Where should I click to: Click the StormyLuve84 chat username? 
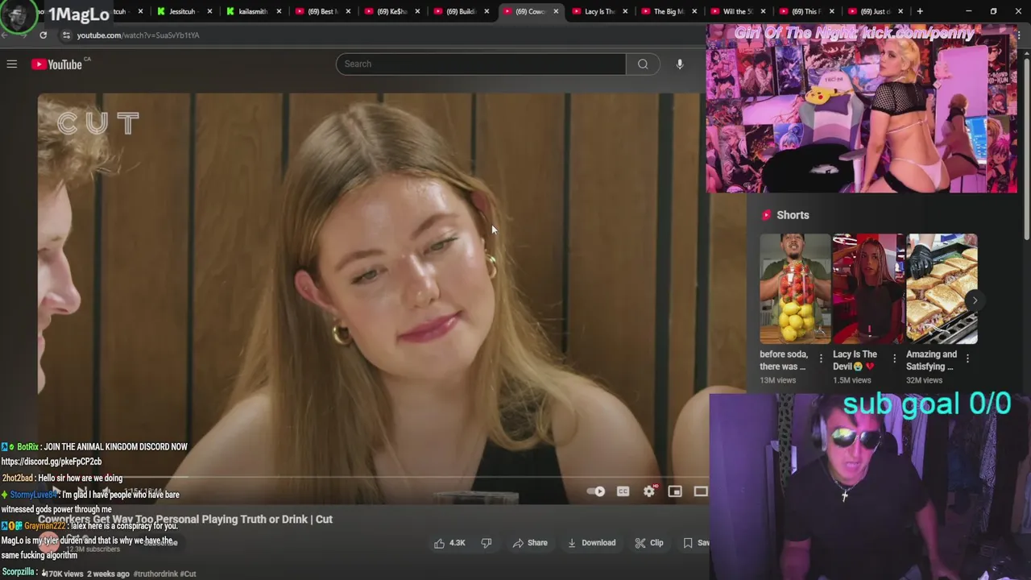(x=34, y=495)
